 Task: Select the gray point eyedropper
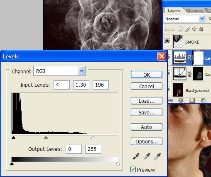[x=147, y=156]
